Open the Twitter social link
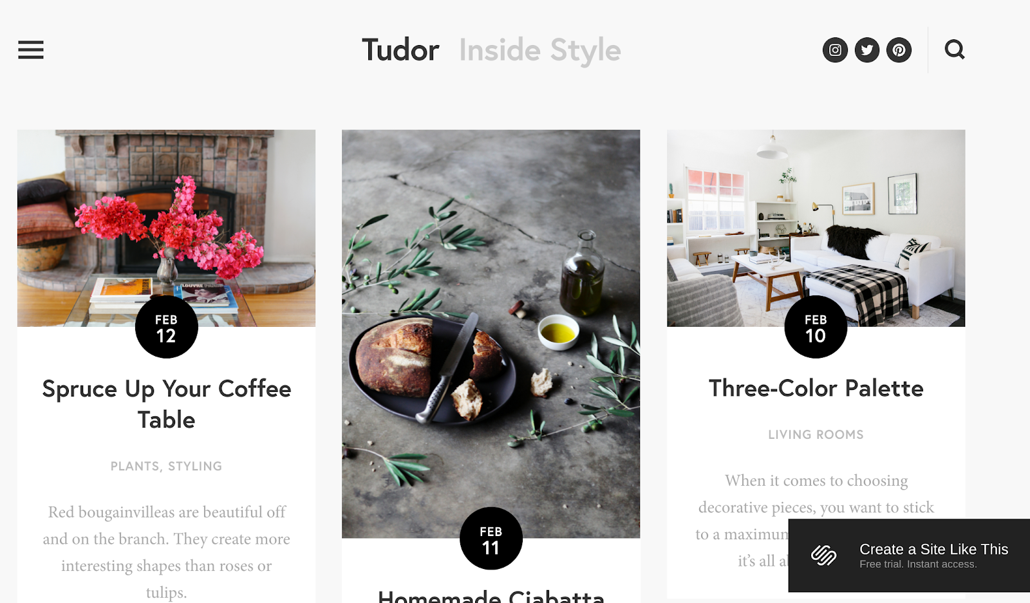Screen dimensions: 1030x603 (x=867, y=50)
